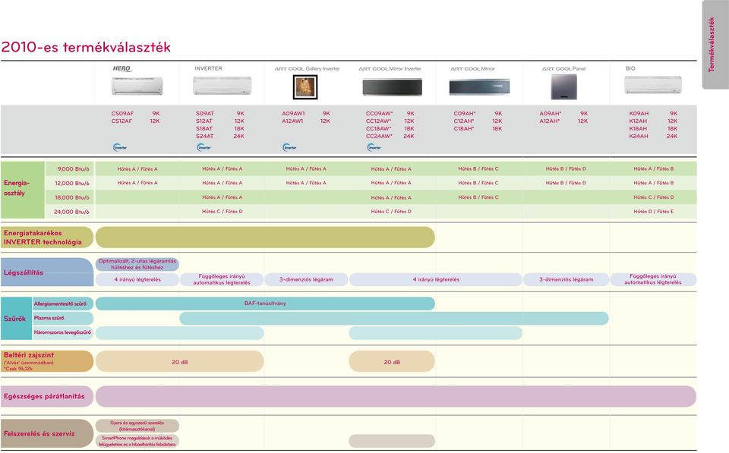
Task: Select model C09AH*
Action: 465,113
